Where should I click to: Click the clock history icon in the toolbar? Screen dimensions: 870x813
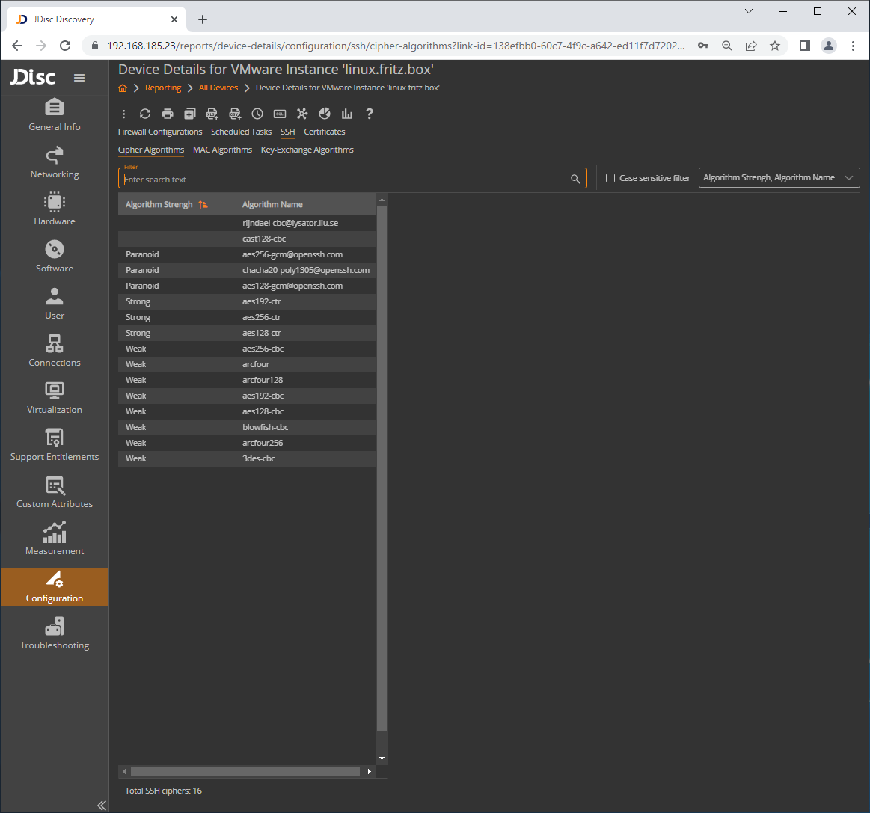click(257, 114)
